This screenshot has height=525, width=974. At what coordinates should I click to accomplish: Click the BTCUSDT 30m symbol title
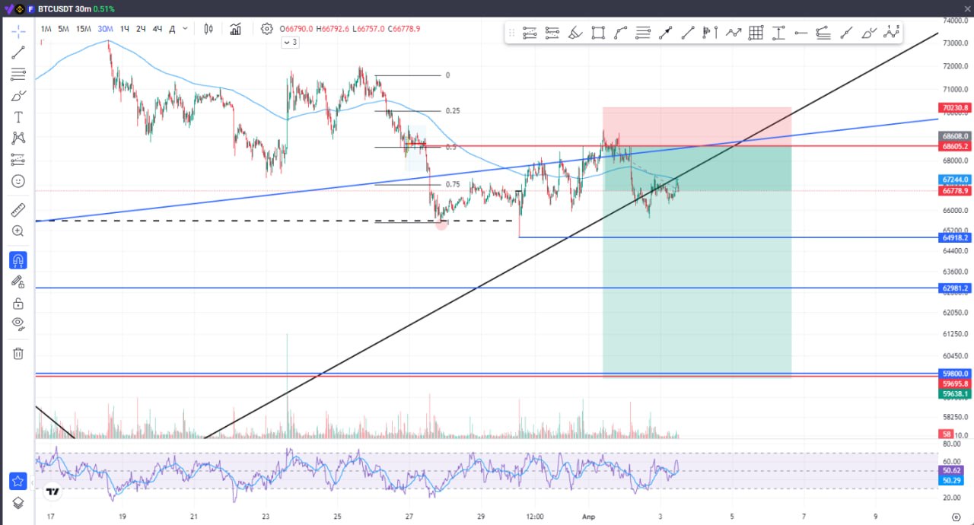[63, 8]
